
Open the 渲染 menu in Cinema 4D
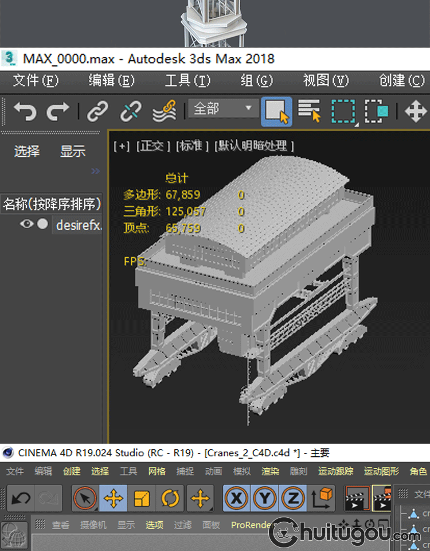coord(271,471)
